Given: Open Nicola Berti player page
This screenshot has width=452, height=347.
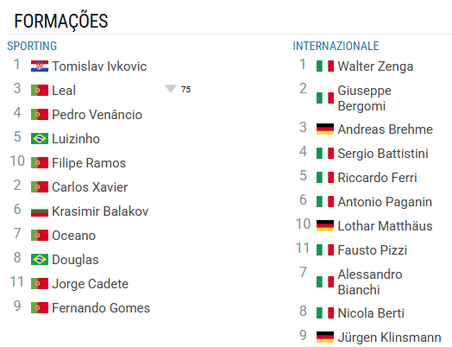Looking at the screenshot, I should pyautogui.click(x=371, y=313).
